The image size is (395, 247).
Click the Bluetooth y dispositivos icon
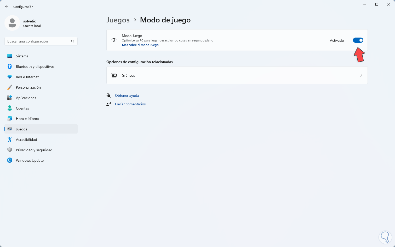tap(10, 67)
